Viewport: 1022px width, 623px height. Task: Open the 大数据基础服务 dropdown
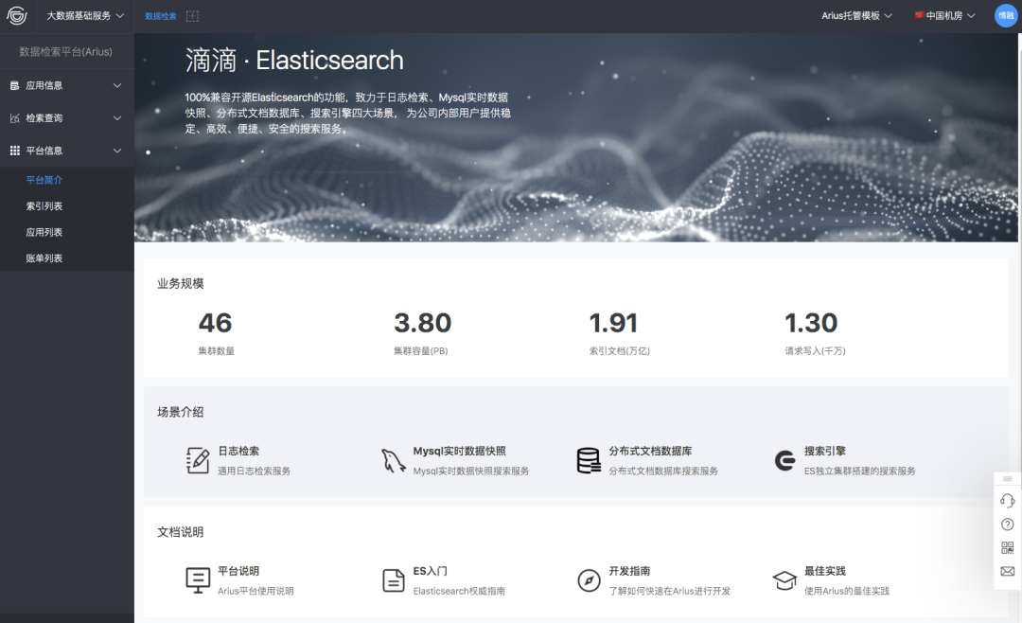[85, 16]
